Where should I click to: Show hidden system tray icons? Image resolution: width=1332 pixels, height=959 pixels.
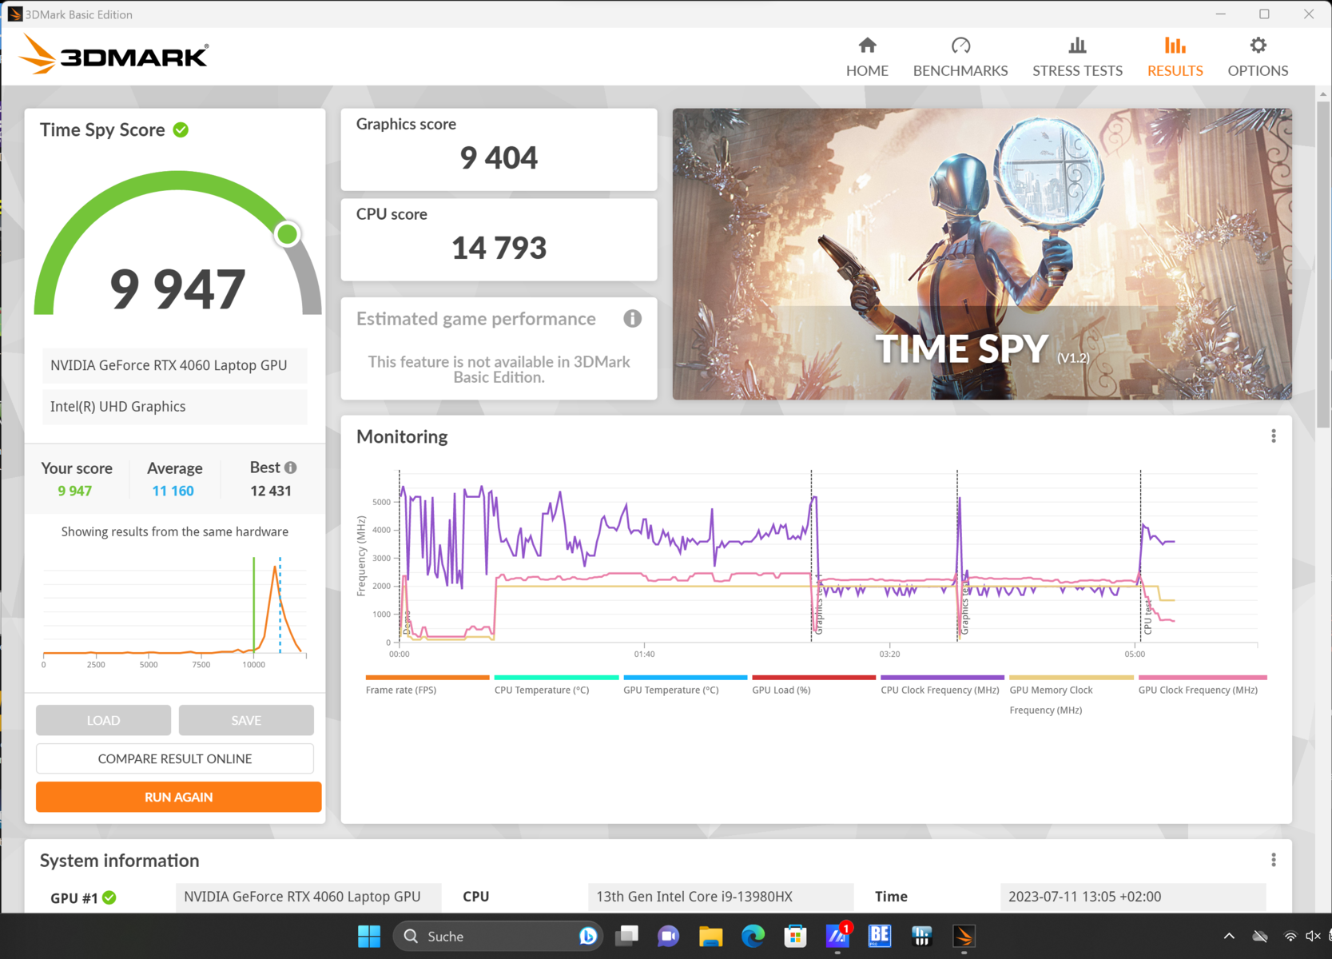(1229, 937)
